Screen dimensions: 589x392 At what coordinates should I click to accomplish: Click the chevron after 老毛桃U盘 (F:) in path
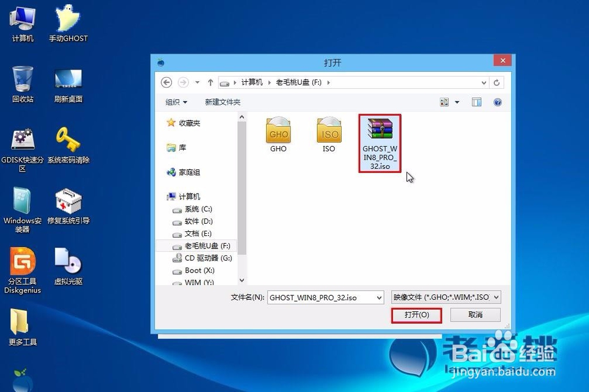click(x=328, y=82)
